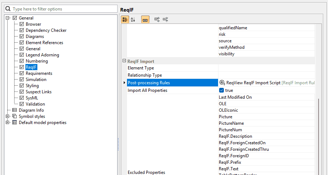Click the Element Type label
Screen dimensions: 328x175
tap(140, 68)
